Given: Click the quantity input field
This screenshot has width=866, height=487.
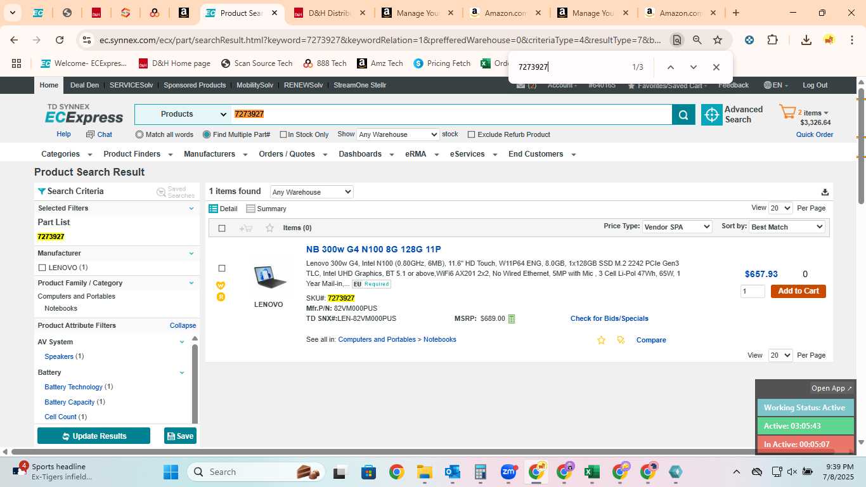Looking at the screenshot, I should [x=753, y=292].
